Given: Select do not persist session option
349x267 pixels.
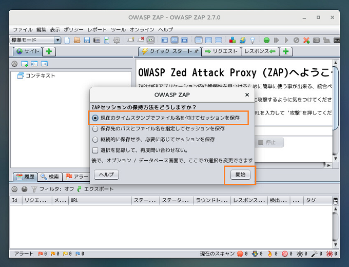Looking at the screenshot, I should point(153,139).
